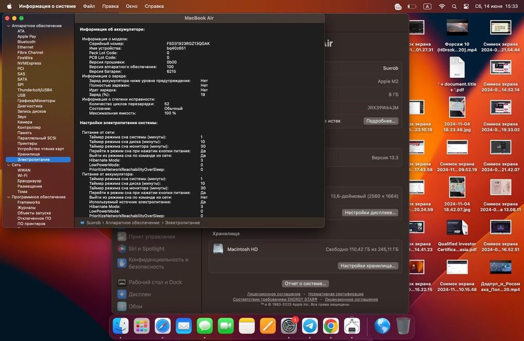Open Control Center from menu bar
Screen dimensions: 524x341
[466, 6]
